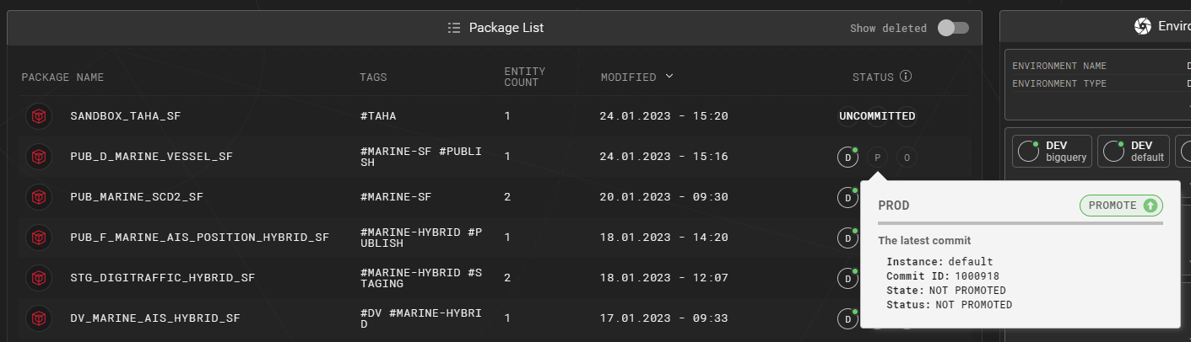This screenshot has width=1191, height=342.
Task: Click the Package List icon in header
Action: pos(454,28)
